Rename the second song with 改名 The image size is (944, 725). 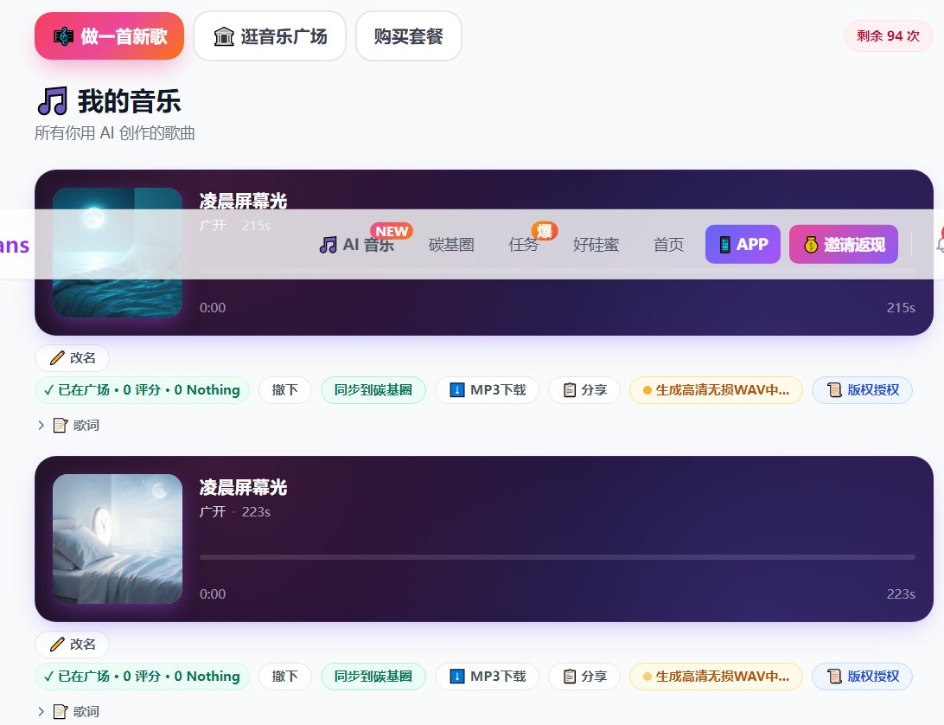click(73, 644)
